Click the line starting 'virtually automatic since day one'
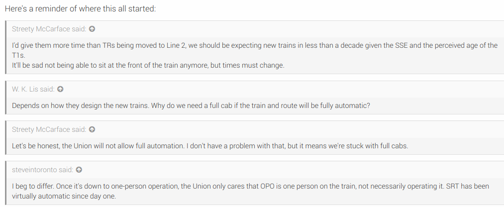The width and height of the screenshot is (504, 207). [63, 196]
